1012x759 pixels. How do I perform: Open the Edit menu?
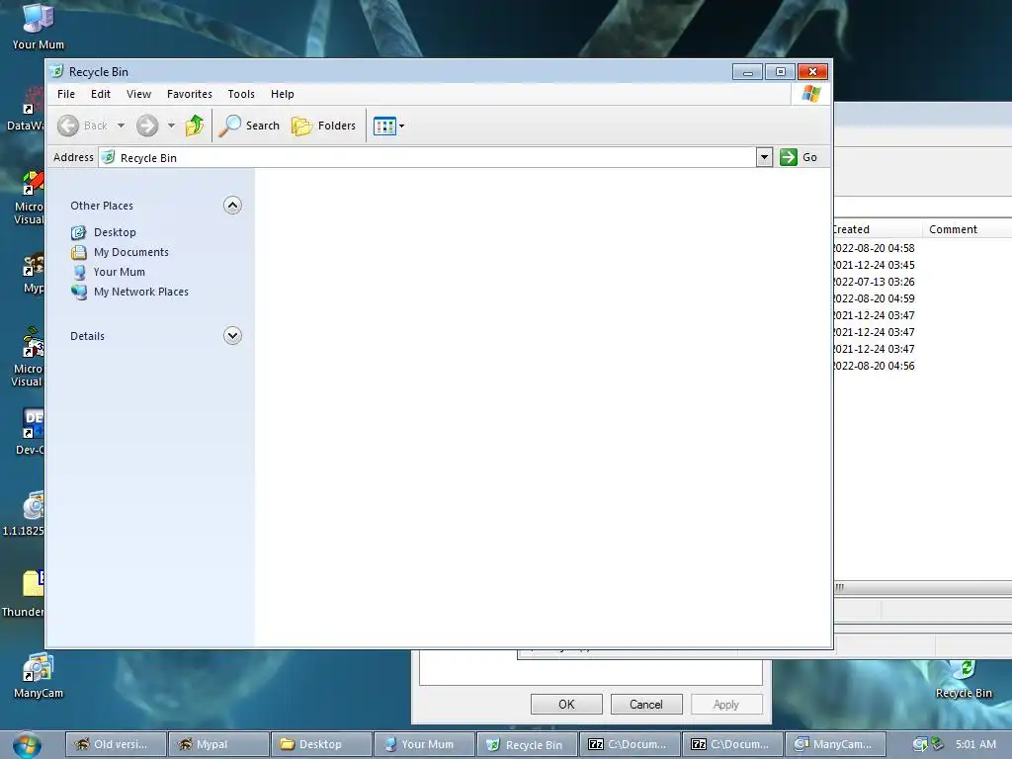[x=101, y=94]
